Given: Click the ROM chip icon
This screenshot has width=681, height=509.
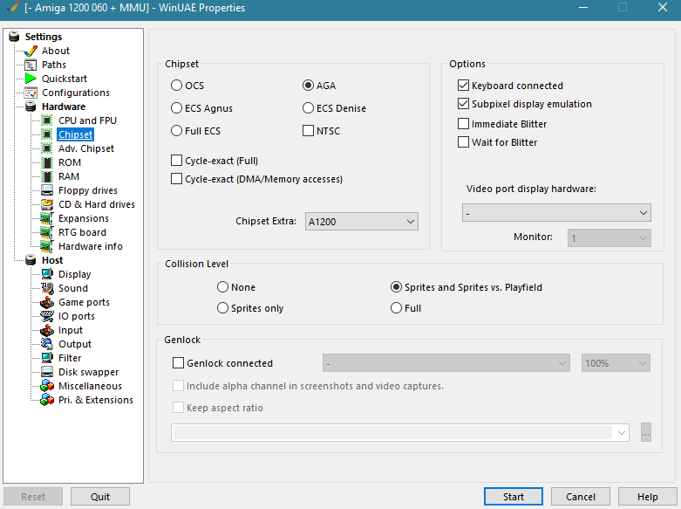Looking at the screenshot, I should pyautogui.click(x=47, y=162).
